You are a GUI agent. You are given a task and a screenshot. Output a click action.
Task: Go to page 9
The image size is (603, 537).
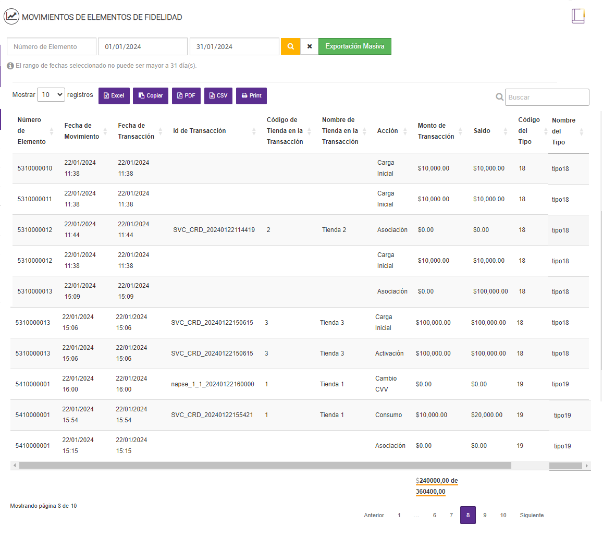click(485, 515)
